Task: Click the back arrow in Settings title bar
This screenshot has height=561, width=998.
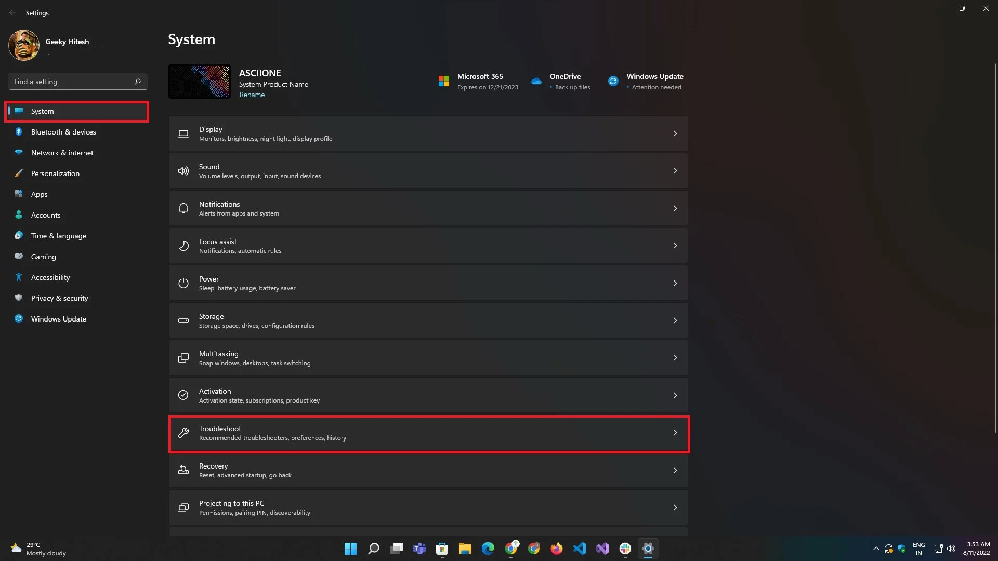Action: (x=12, y=12)
